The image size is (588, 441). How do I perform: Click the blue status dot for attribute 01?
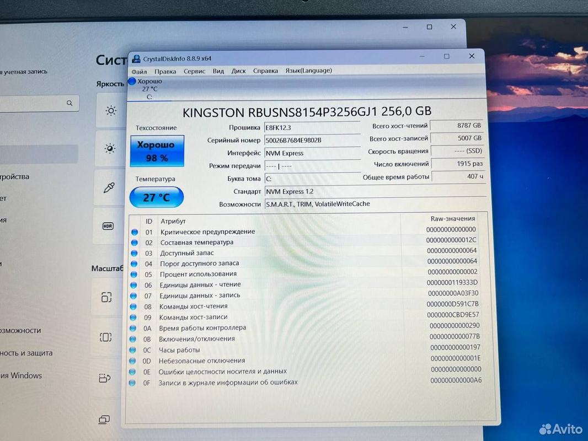(135, 232)
